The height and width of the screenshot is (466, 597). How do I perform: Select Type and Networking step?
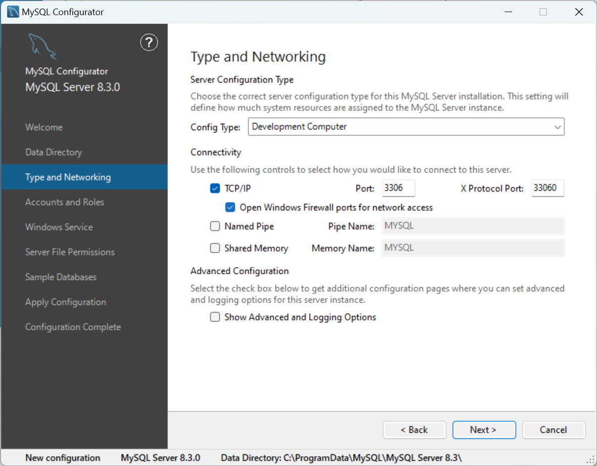(84, 177)
